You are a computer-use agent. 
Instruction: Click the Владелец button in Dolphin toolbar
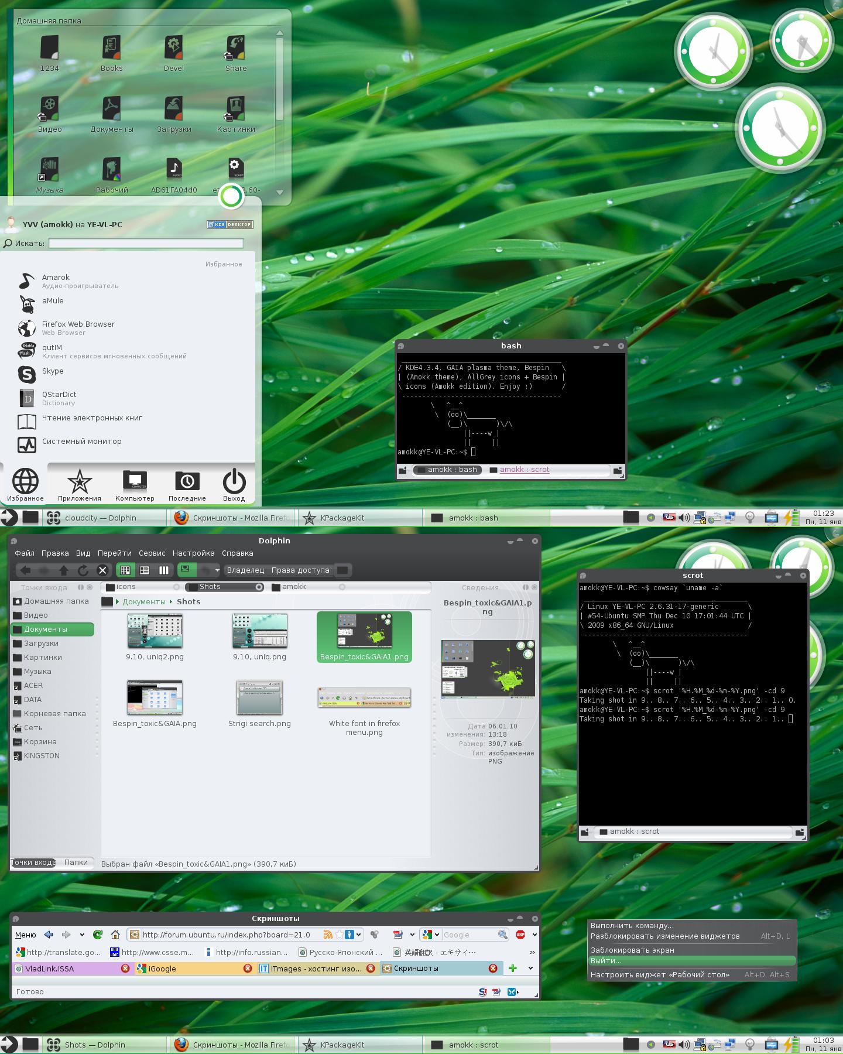pyautogui.click(x=245, y=570)
